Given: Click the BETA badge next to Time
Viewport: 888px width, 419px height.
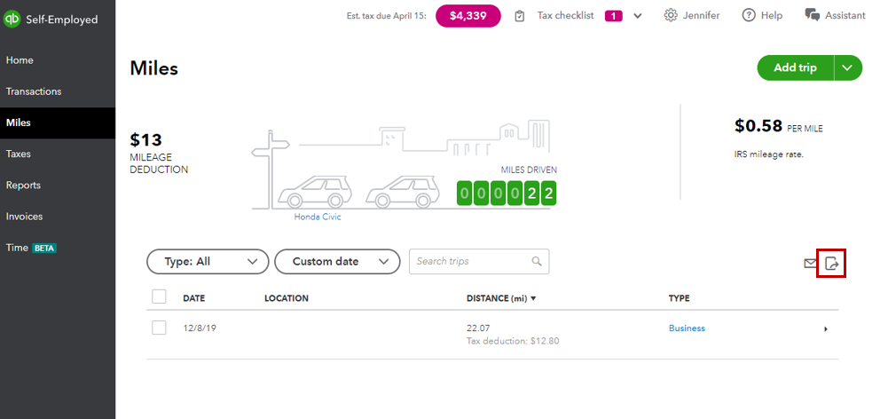Looking at the screenshot, I should [44, 248].
